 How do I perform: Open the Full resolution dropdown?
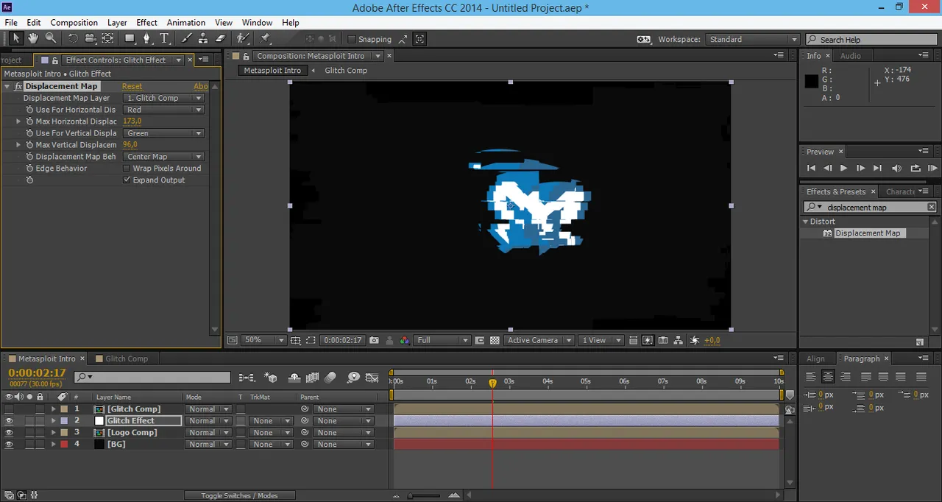pyautogui.click(x=442, y=340)
